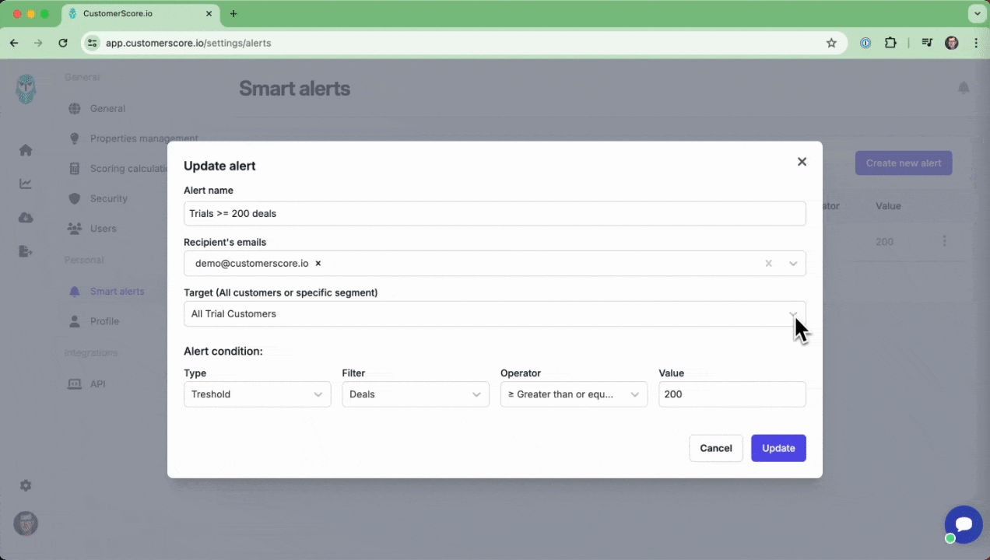Screen dimensions: 990x560
Task: Open the three-dot menu on the alert row
Action: (x=944, y=242)
